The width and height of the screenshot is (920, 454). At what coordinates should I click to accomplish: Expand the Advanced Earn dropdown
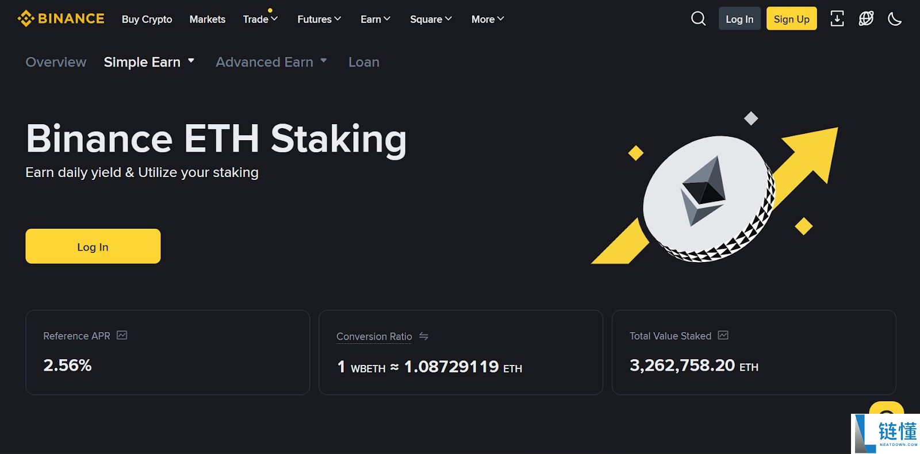pos(271,61)
